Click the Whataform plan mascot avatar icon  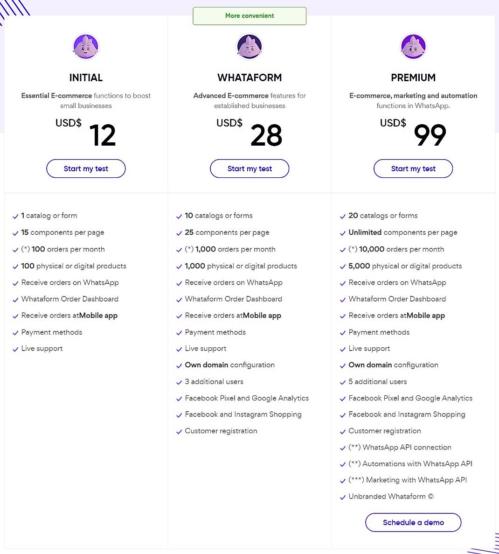tap(249, 46)
